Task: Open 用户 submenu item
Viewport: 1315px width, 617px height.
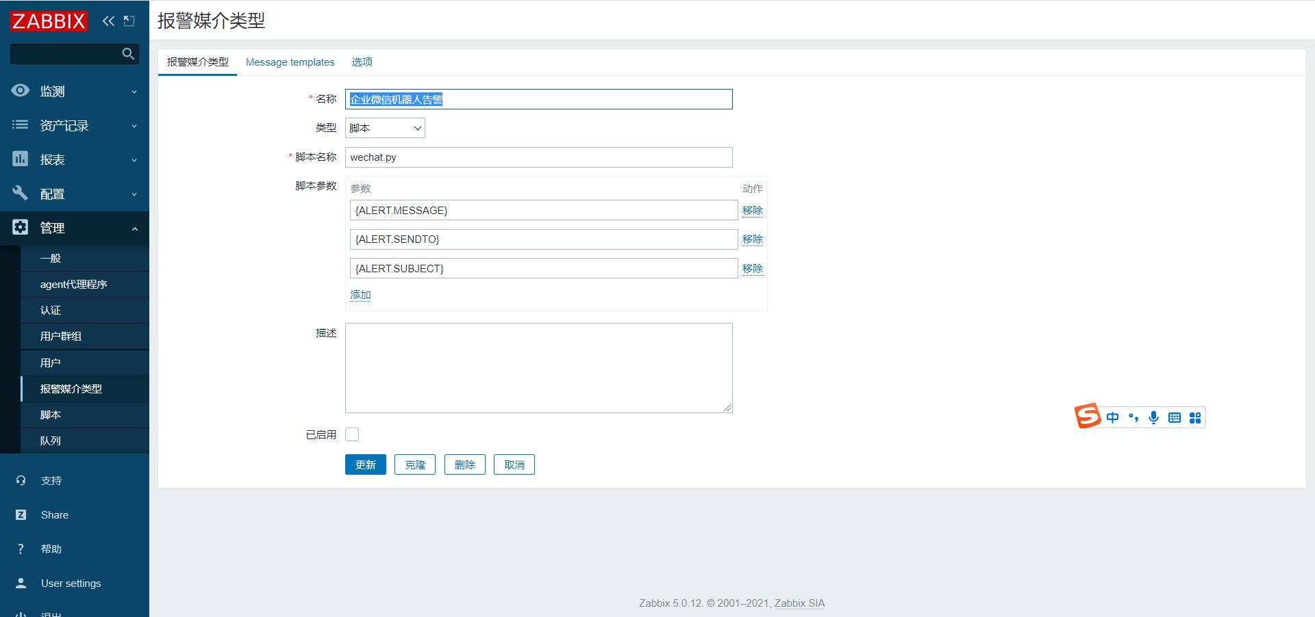Action: pos(85,363)
